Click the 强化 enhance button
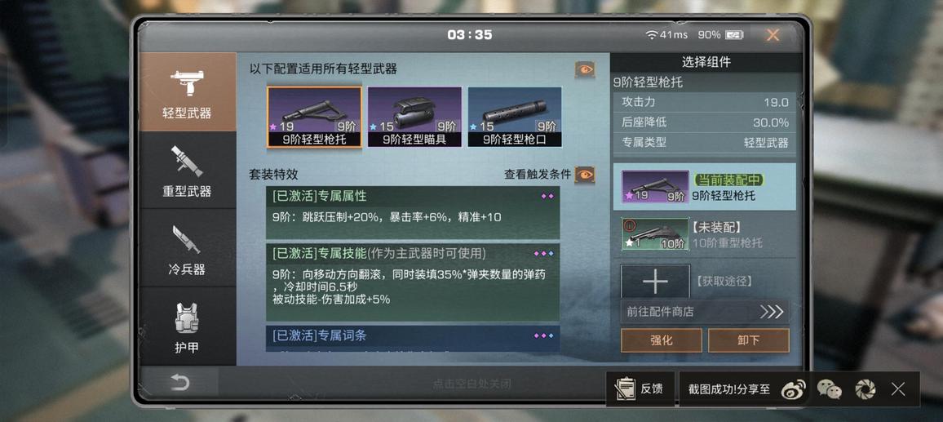943x422 pixels. pos(661,340)
